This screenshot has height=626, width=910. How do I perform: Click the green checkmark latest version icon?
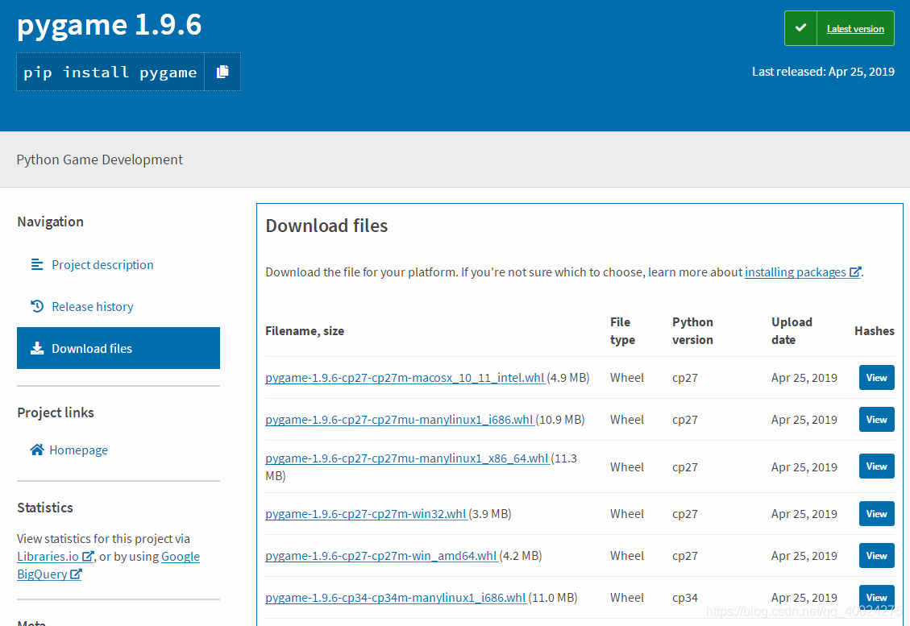(800, 28)
